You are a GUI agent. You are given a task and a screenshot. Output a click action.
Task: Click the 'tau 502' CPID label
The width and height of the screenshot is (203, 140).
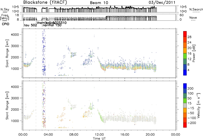click(30, 25)
